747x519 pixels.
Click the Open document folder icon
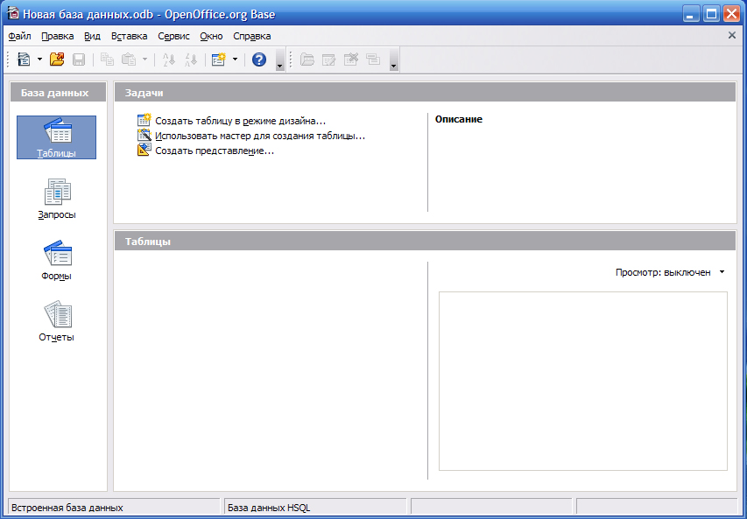coord(57,60)
